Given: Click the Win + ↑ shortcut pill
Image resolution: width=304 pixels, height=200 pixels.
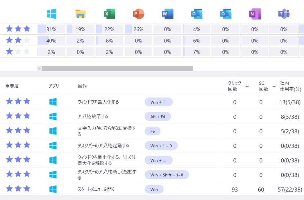Looking at the screenshot, I should coord(159,102).
